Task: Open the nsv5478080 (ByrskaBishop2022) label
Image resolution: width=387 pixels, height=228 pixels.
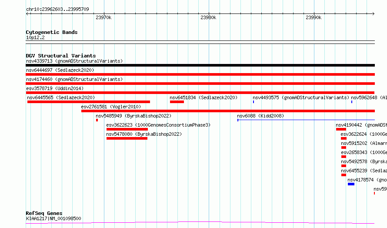Action: click(x=144, y=134)
